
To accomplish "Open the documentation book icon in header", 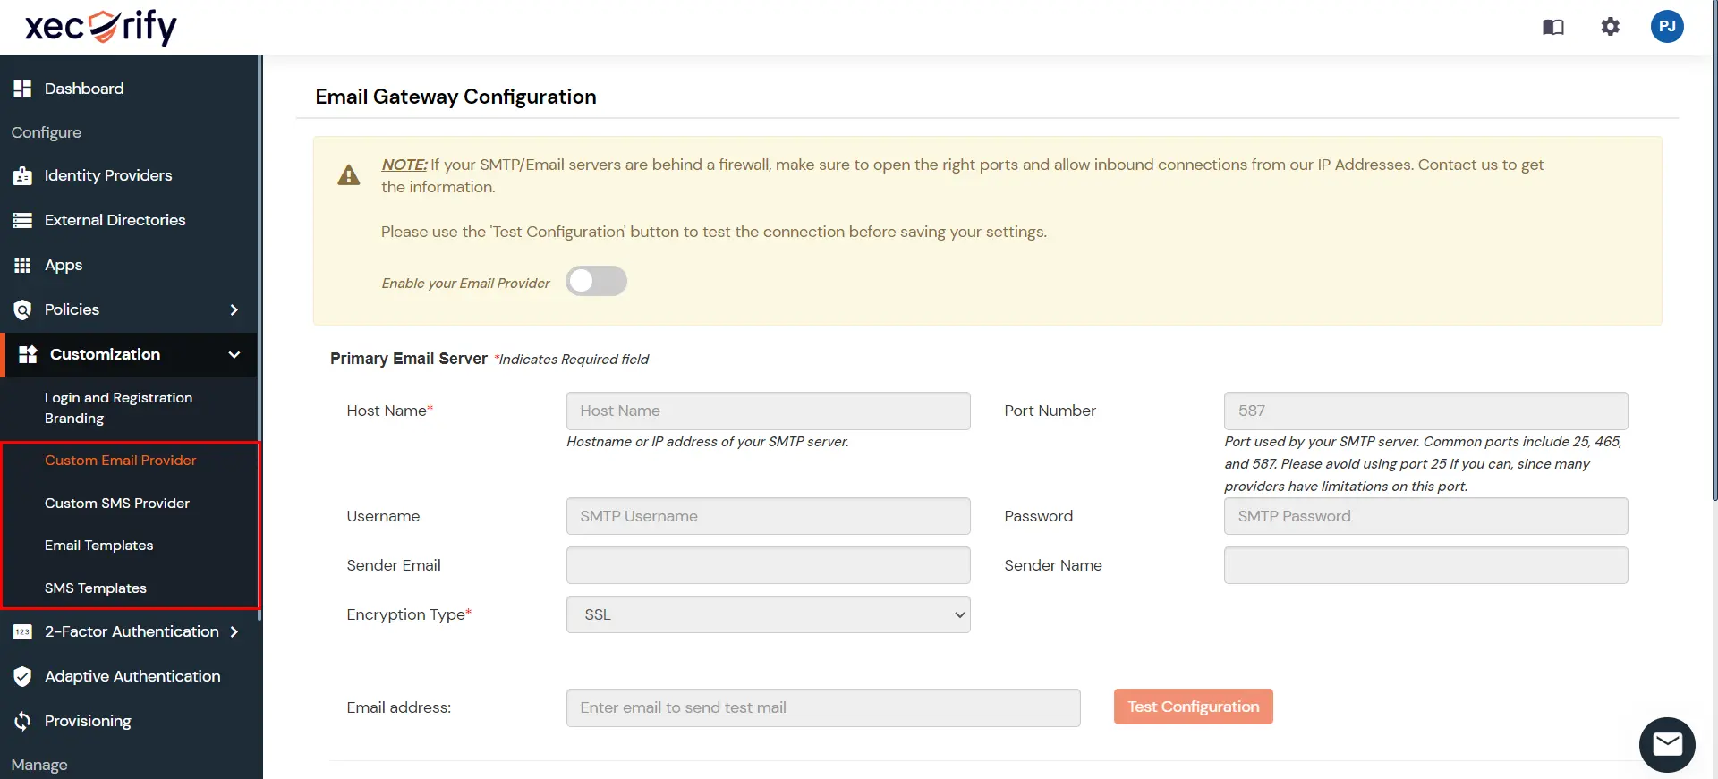I will pos(1554,27).
